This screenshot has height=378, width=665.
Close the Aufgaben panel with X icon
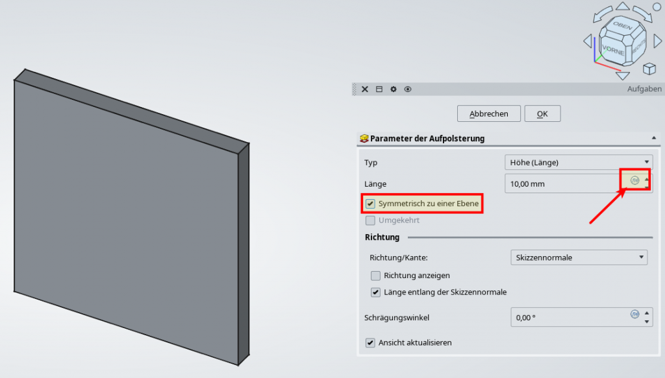tap(365, 89)
